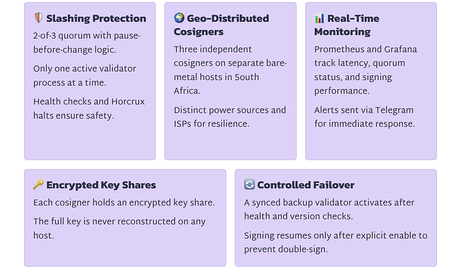Click the 'Alerts sent via Telegram' text
461x280 pixels.
point(365,117)
